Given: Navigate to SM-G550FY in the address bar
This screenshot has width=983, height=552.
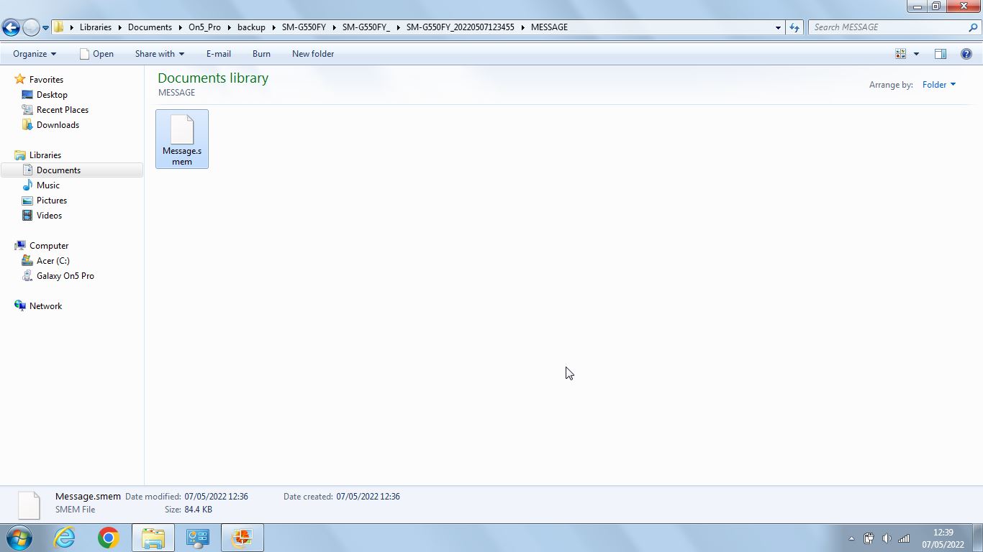Looking at the screenshot, I should pyautogui.click(x=304, y=27).
